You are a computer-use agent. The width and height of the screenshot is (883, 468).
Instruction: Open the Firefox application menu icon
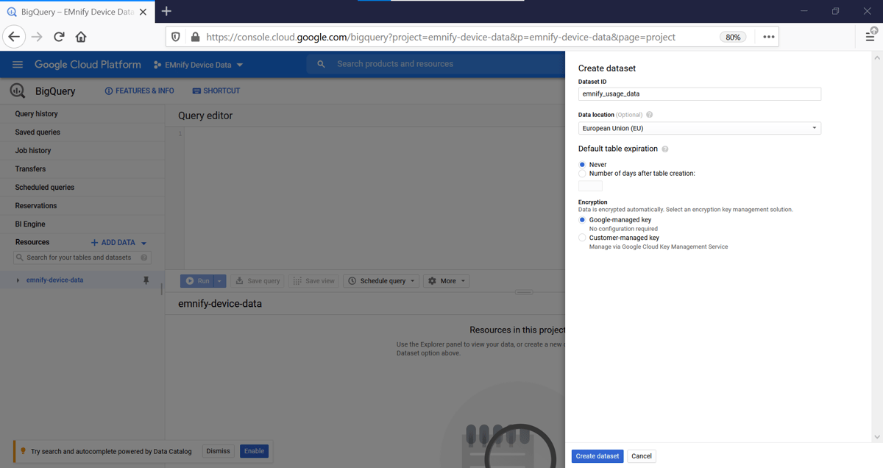pos(870,36)
